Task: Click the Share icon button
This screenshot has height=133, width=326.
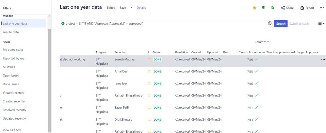Action: [287, 8]
